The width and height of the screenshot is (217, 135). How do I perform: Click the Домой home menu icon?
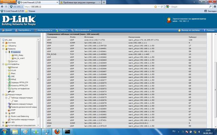(3, 30)
